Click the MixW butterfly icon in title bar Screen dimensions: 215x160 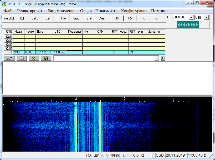(x=4, y=4)
